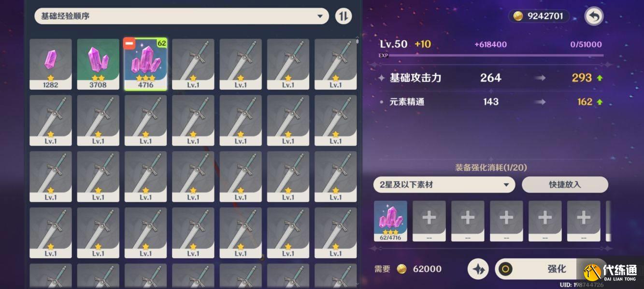644x289 pixels.
Task: Tap the filled ore slot 62/4716
Action: (x=390, y=221)
